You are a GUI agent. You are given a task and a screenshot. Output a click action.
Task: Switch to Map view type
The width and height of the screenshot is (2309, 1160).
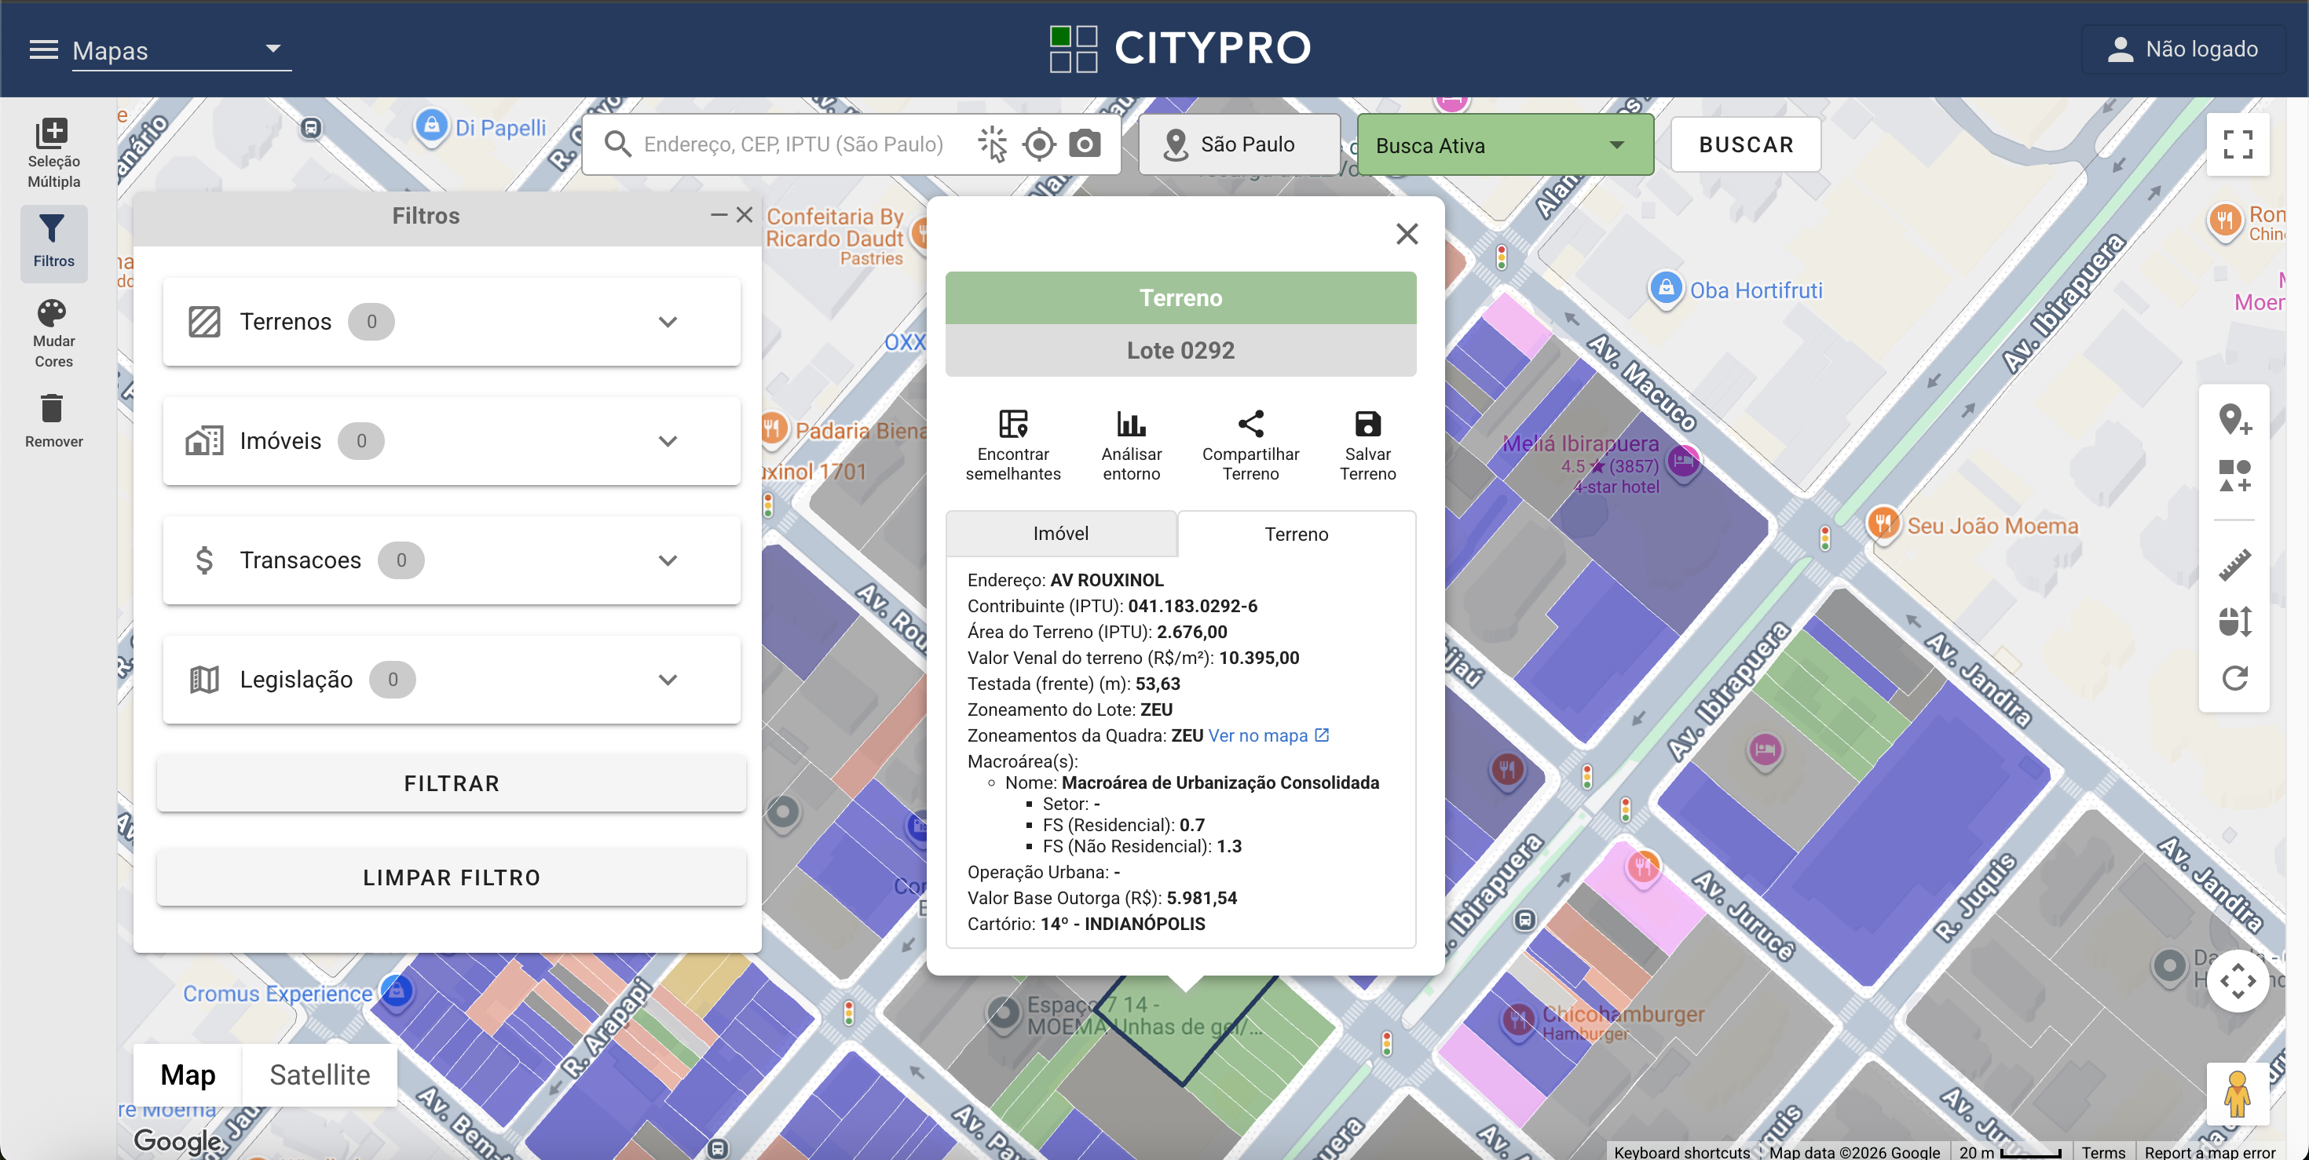tap(188, 1075)
